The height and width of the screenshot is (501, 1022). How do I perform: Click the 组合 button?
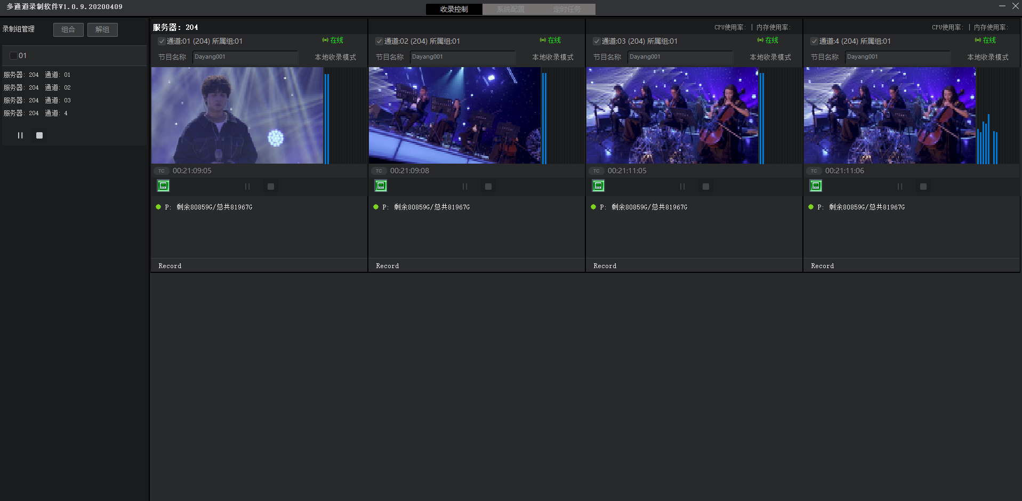pos(68,30)
